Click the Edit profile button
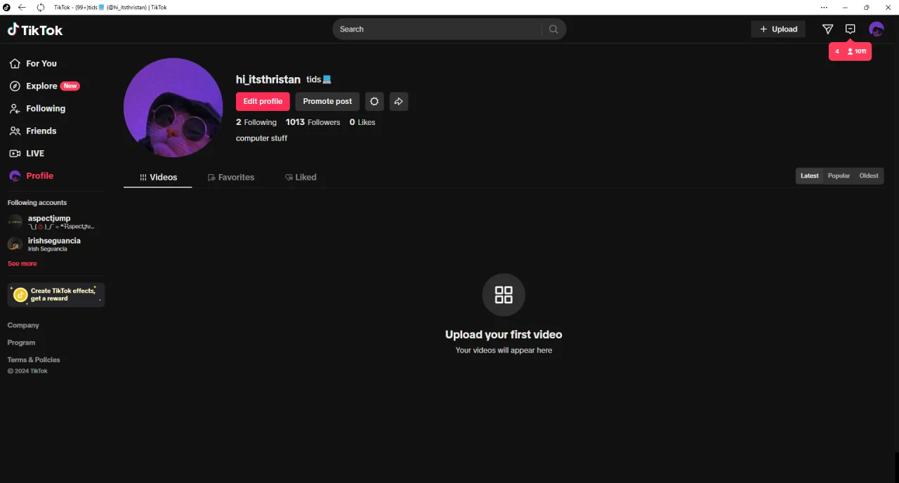Screen dimensions: 899x483 click(263, 101)
